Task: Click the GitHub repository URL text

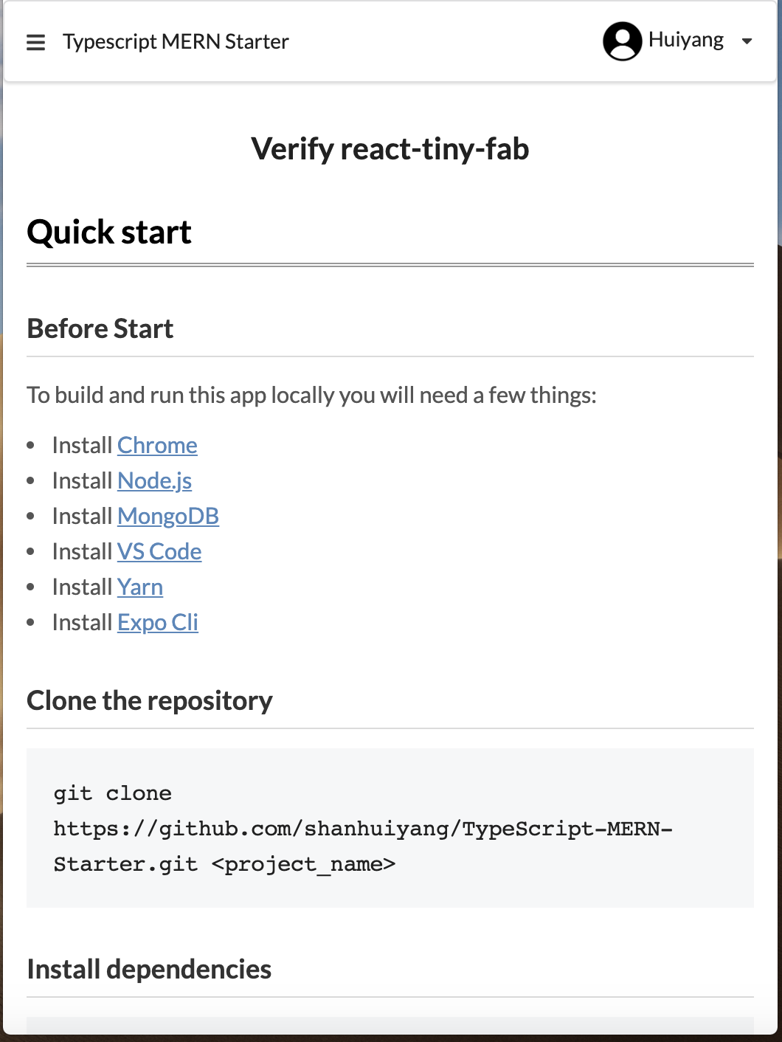Action: tap(363, 846)
